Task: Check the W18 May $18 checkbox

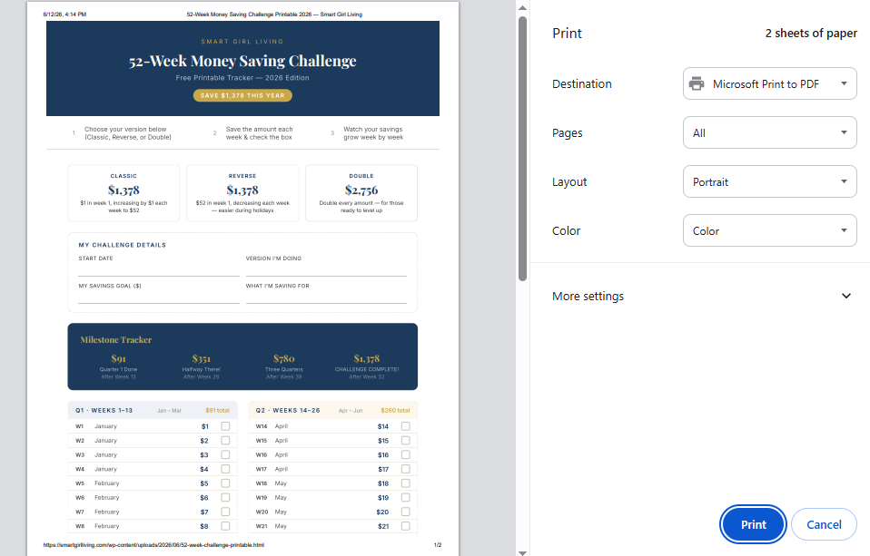Action: point(406,483)
